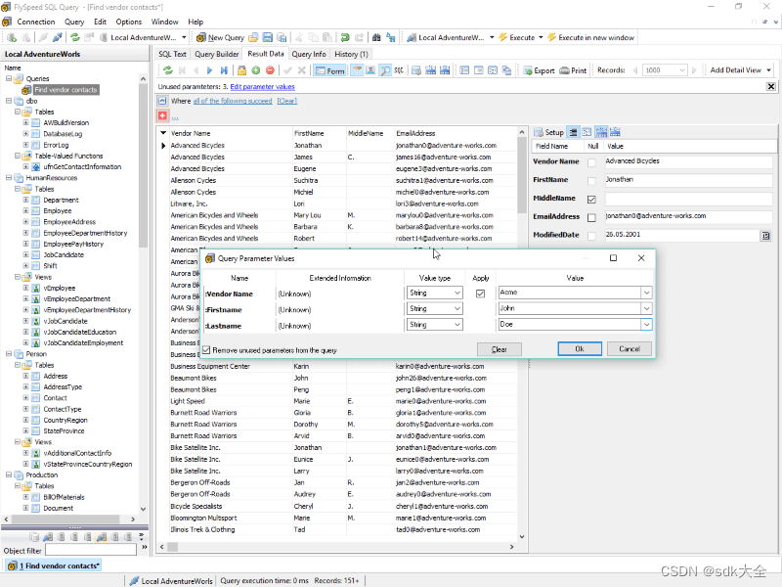Open a New Query

(227, 37)
